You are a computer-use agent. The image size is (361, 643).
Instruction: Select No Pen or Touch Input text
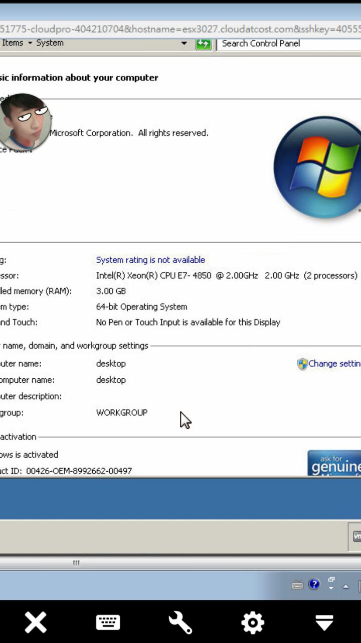click(188, 322)
